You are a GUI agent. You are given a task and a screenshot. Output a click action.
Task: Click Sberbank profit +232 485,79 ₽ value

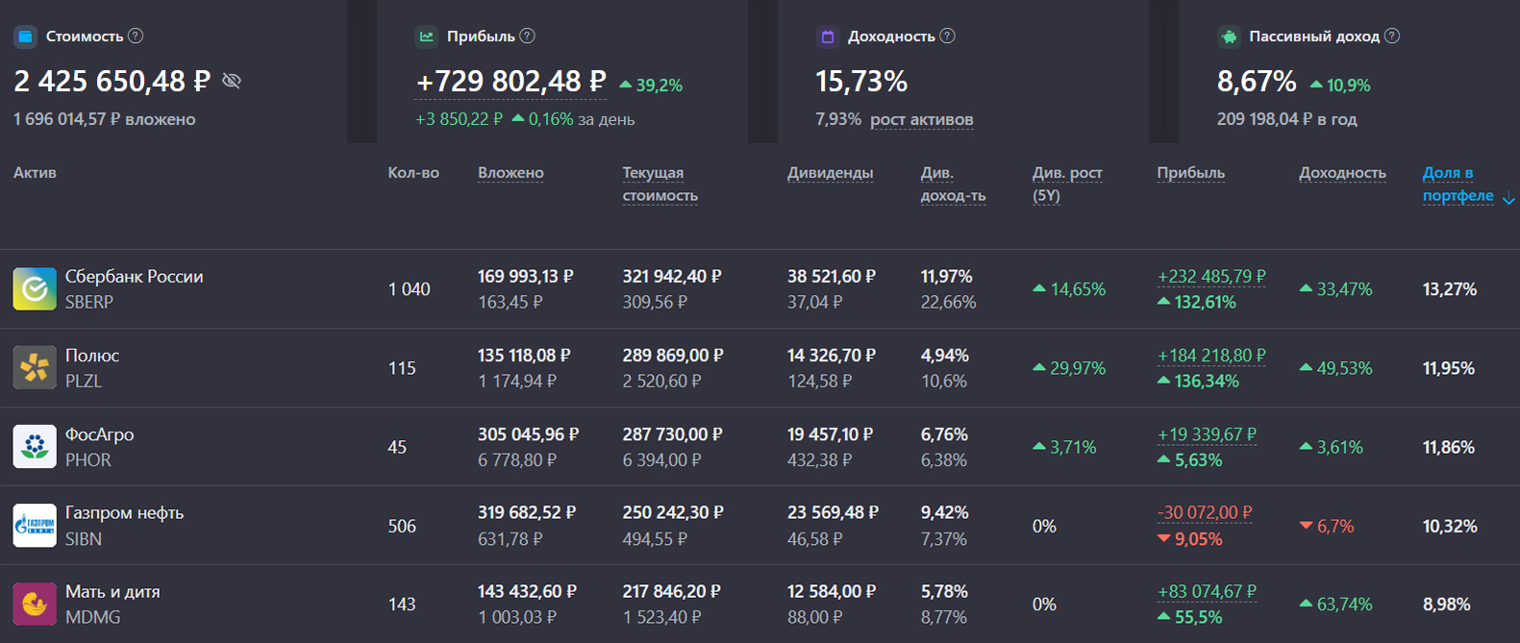1211,277
